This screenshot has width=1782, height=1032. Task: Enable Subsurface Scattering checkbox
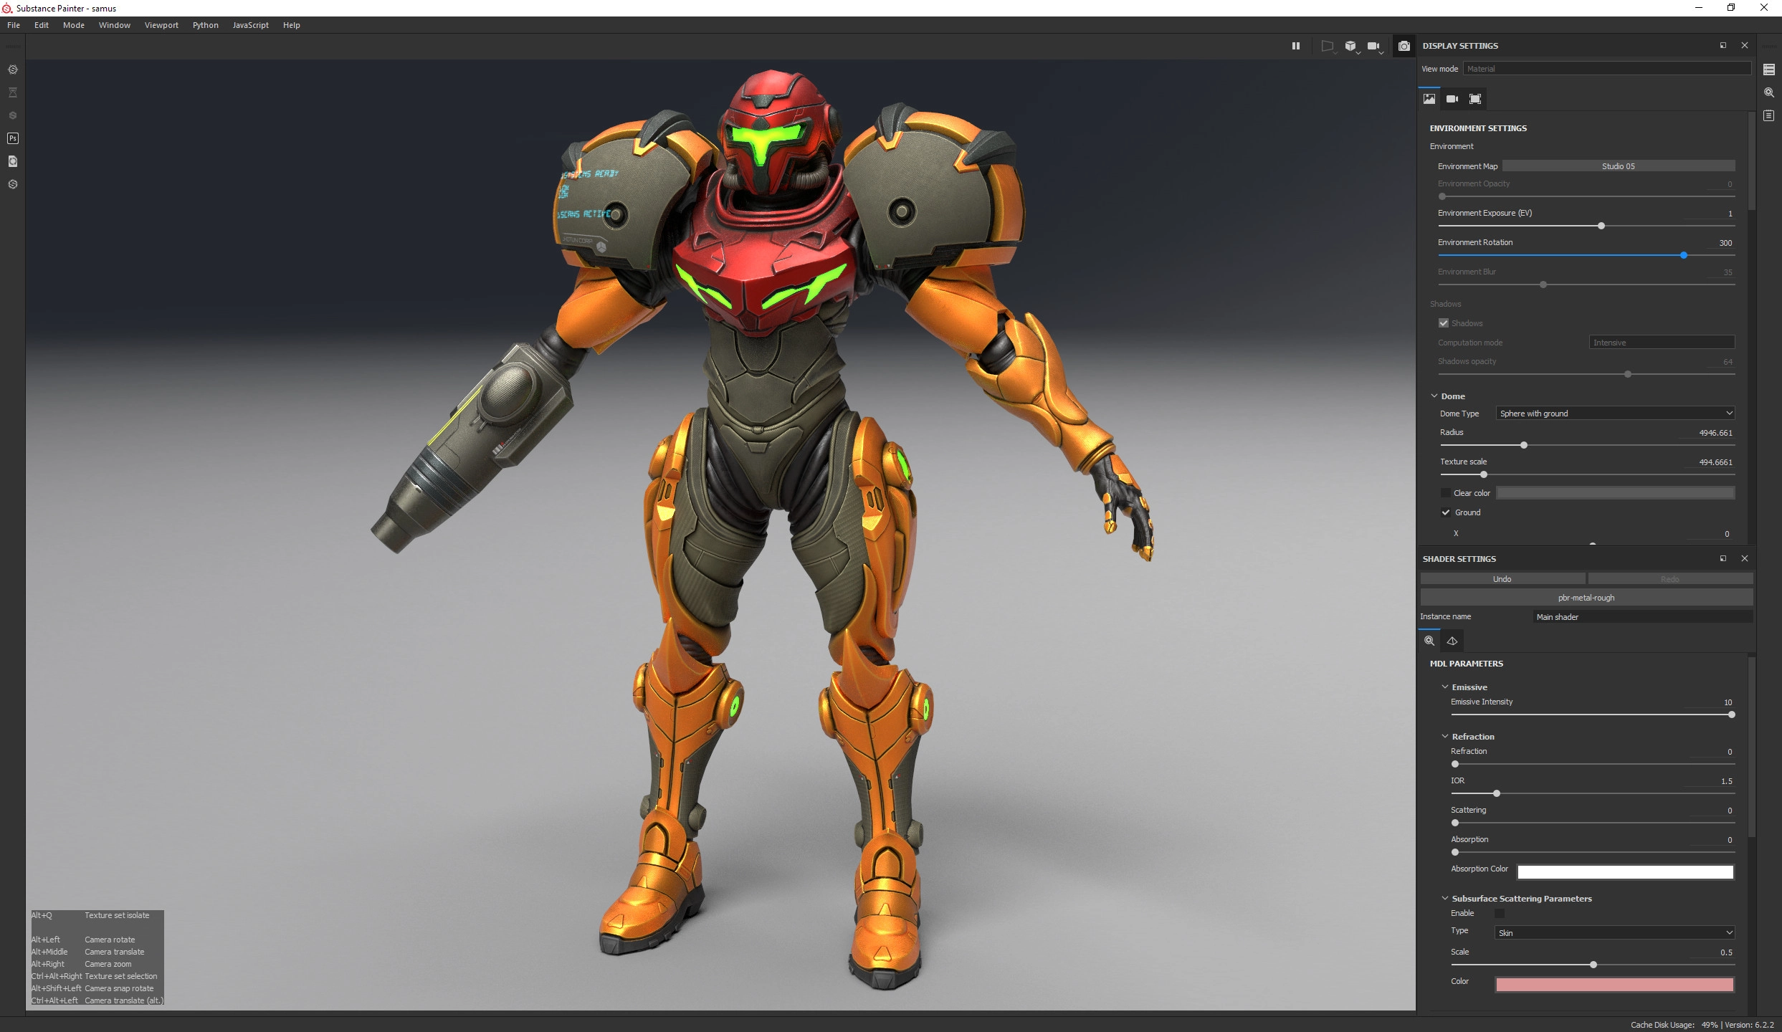pyautogui.click(x=1499, y=913)
